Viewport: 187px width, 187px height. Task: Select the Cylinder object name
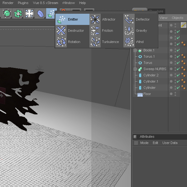click(149, 88)
